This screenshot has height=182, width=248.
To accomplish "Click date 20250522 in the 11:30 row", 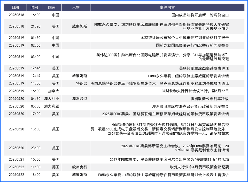I will click(x=17, y=167).
